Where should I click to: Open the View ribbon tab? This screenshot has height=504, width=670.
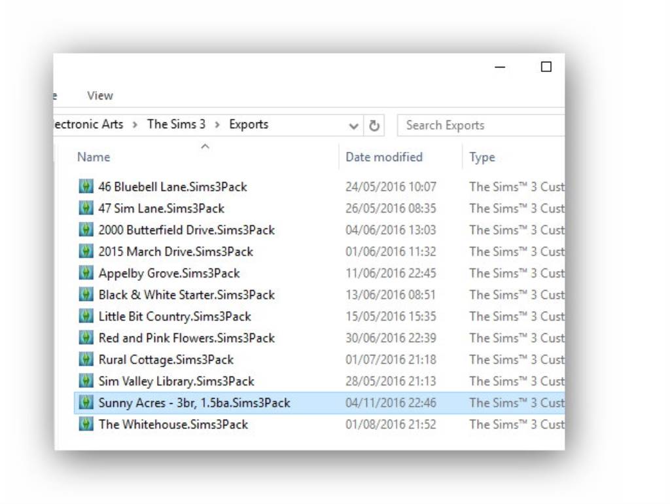click(x=100, y=96)
